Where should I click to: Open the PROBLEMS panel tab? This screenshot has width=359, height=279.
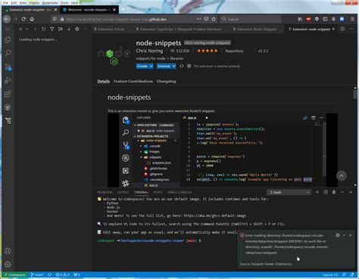105,192
